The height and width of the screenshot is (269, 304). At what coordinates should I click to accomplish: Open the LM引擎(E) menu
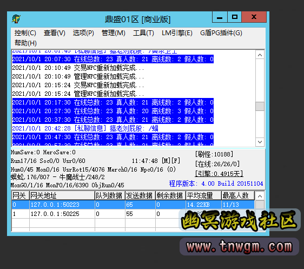(x=177, y=33)
